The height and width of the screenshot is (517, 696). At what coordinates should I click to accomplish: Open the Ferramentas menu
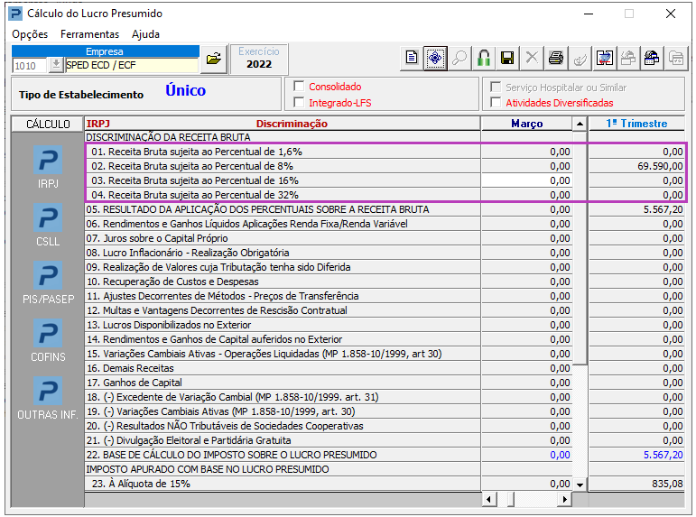click(89, 34)
